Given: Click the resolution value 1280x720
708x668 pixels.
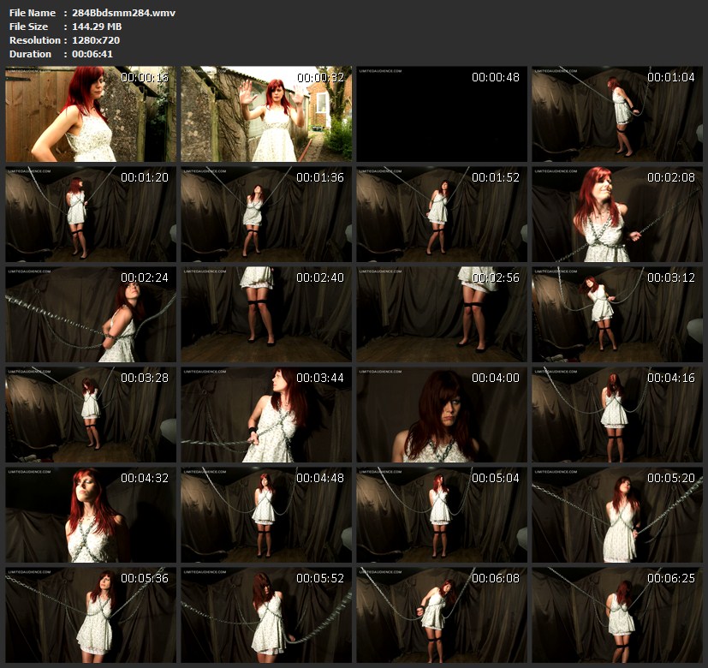Looking at the screenshot, I should pos(96,40).
